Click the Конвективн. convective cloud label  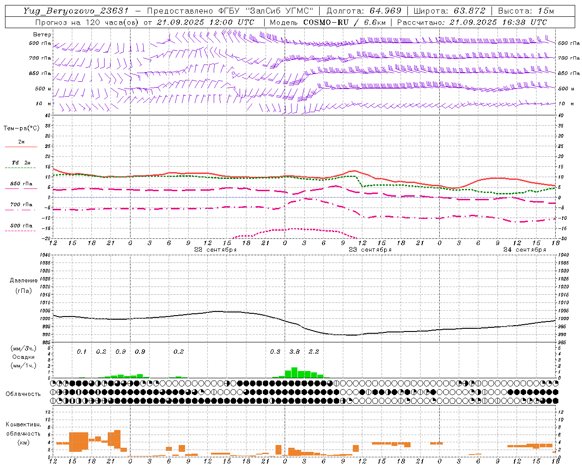[x=23, y=425]
